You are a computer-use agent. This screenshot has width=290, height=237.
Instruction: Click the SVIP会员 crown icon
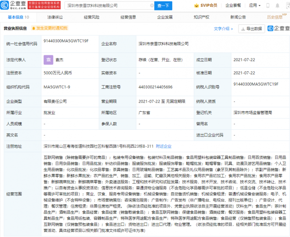pos(195,6)
